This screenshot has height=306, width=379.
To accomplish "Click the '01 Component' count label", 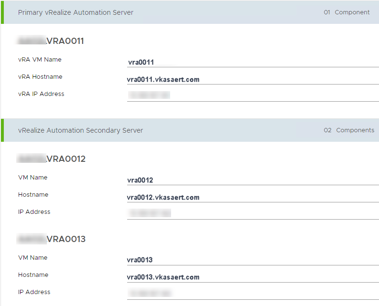I will coord(347,12).
